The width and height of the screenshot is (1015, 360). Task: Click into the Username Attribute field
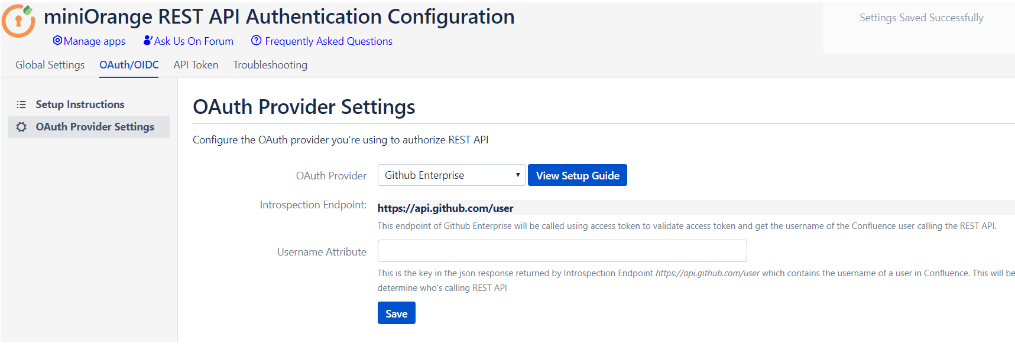562,251
